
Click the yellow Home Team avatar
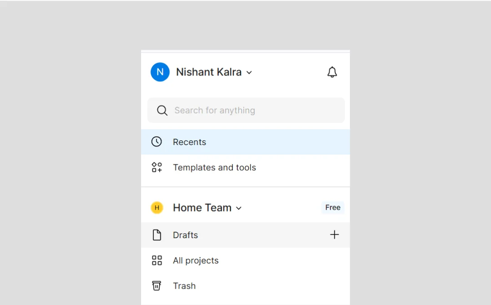coord(156,207)
